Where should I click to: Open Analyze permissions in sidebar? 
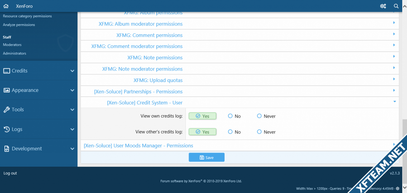pos(19,24)
